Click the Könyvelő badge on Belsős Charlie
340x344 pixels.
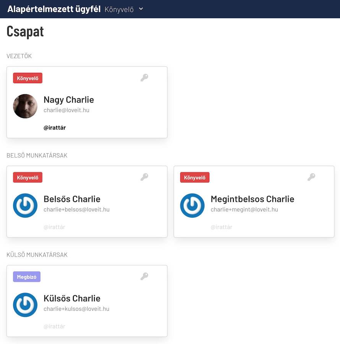pos(28,177)
